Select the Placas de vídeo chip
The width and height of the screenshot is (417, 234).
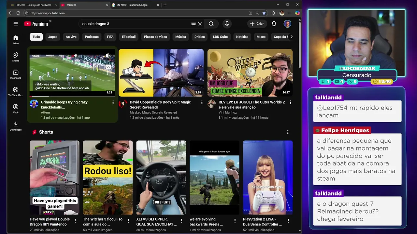point(155,37)
